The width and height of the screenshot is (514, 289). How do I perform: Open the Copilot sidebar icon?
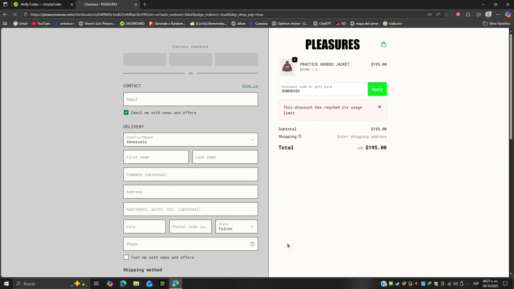[x=508, y=14]
